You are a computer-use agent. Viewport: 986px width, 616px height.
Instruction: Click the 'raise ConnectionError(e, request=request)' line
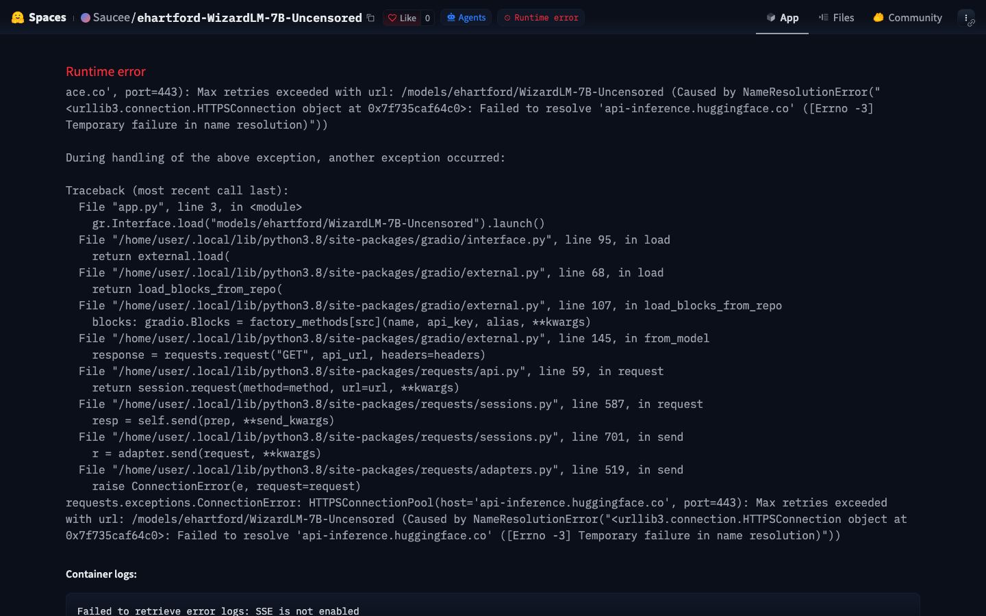[227, 486]
